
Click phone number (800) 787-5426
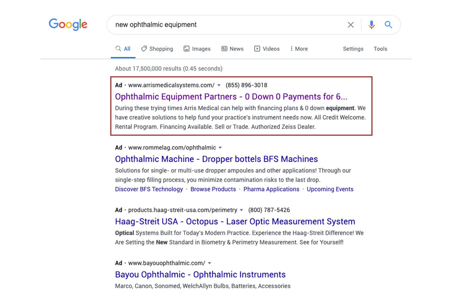pyautogui.click(x=269, y=210)
